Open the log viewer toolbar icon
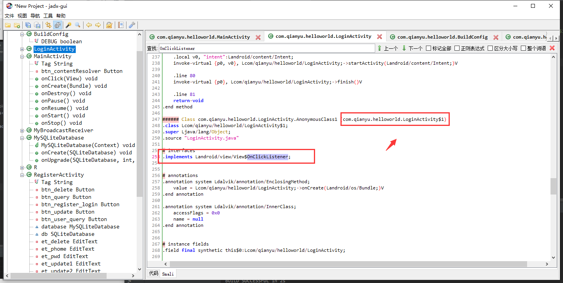 (x=121, y=25)
